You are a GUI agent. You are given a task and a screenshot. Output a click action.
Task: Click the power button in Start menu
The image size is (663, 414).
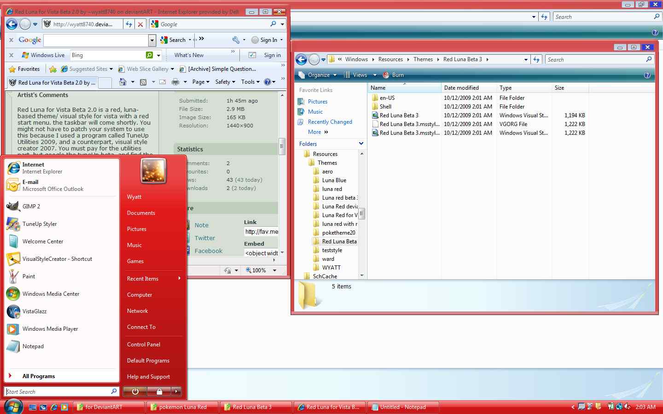[x=135, y=391]
